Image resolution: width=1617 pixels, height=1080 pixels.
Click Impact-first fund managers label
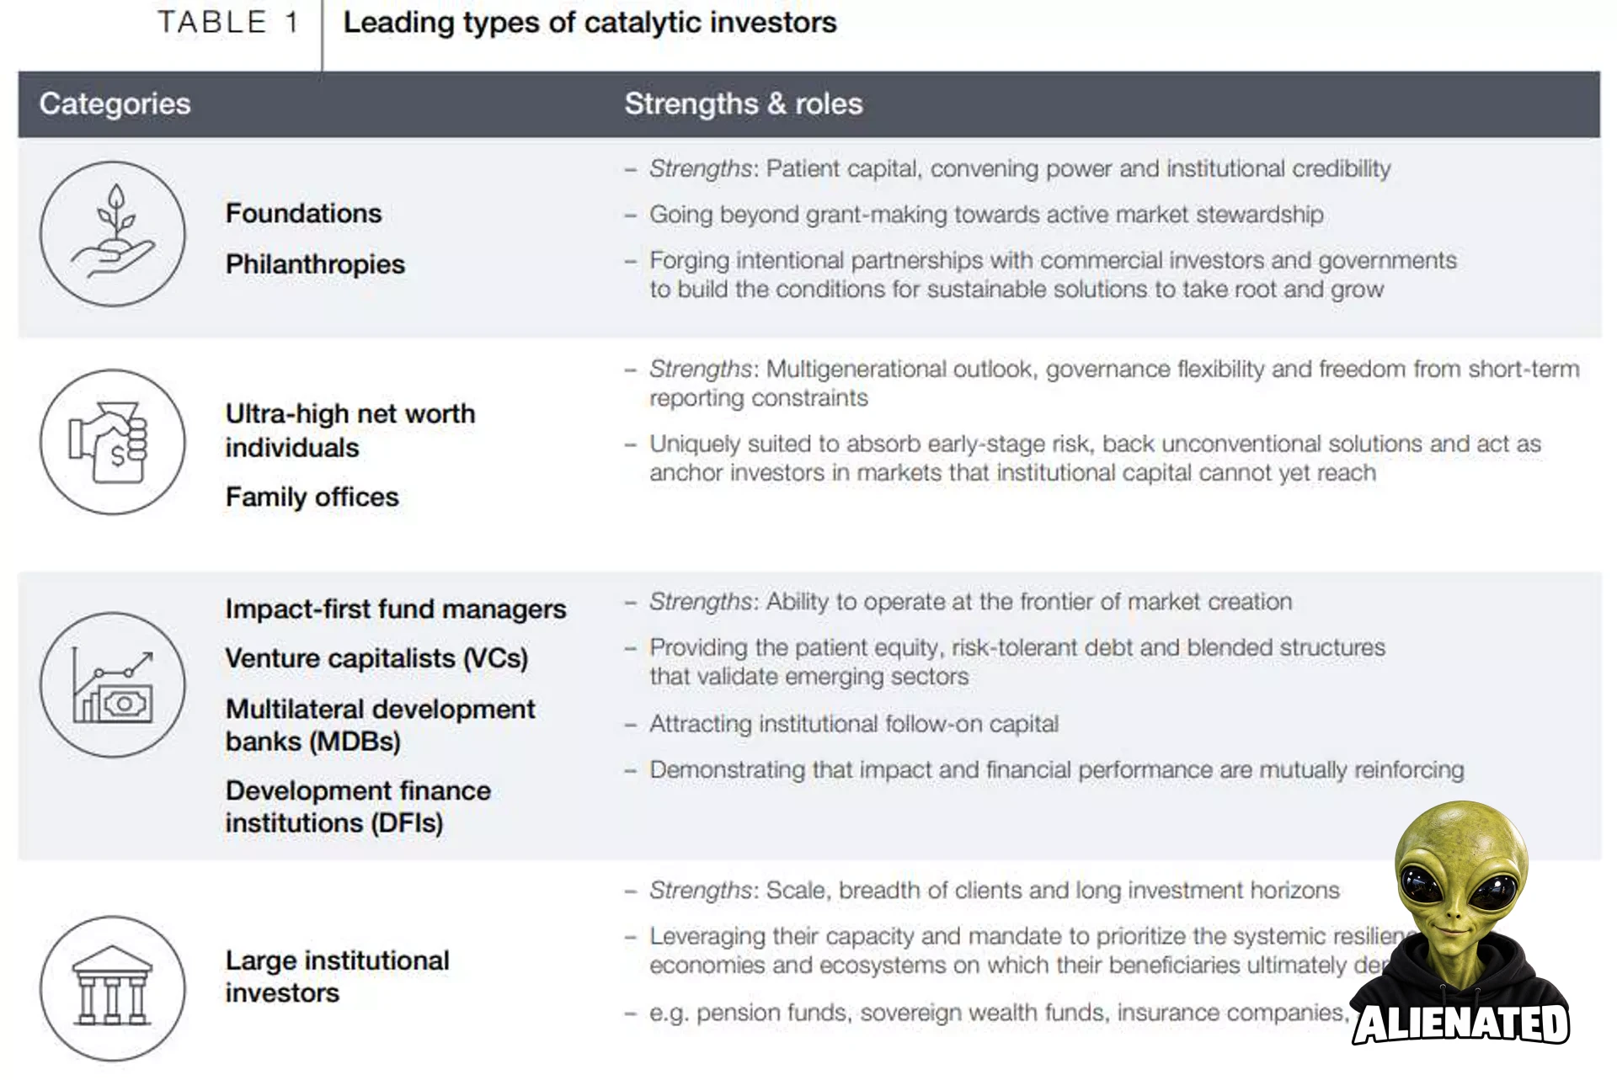[396, 609]
